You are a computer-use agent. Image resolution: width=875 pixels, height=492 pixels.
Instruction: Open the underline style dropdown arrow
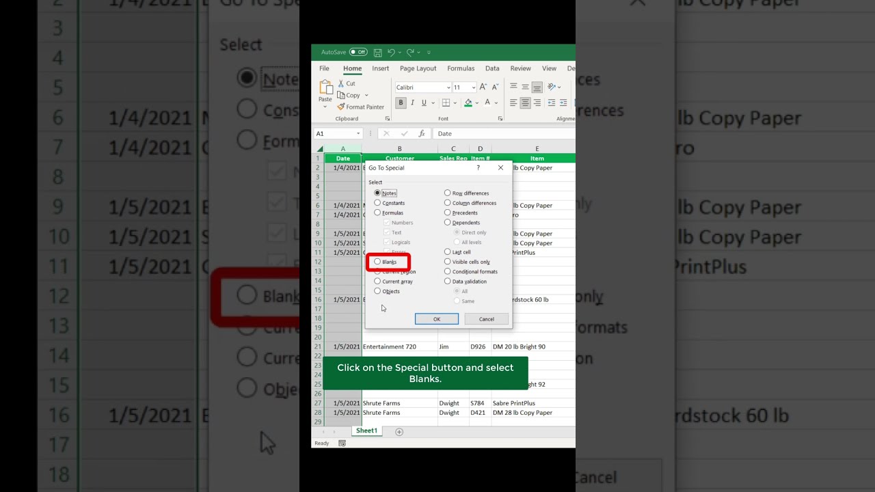pyautogui.click(x=432, y=103)
